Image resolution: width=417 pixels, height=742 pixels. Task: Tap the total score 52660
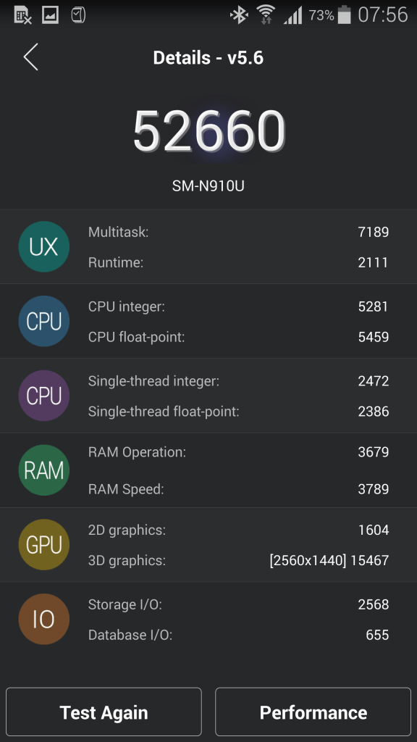point(208,129)
